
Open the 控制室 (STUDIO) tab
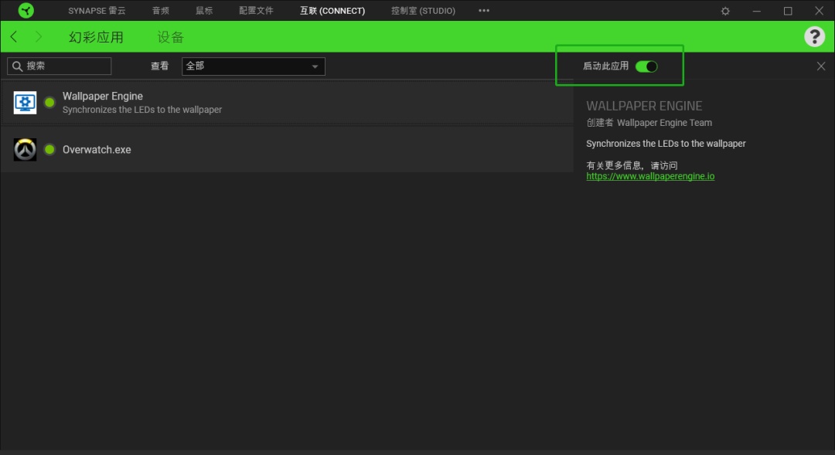tap(423, 11)
